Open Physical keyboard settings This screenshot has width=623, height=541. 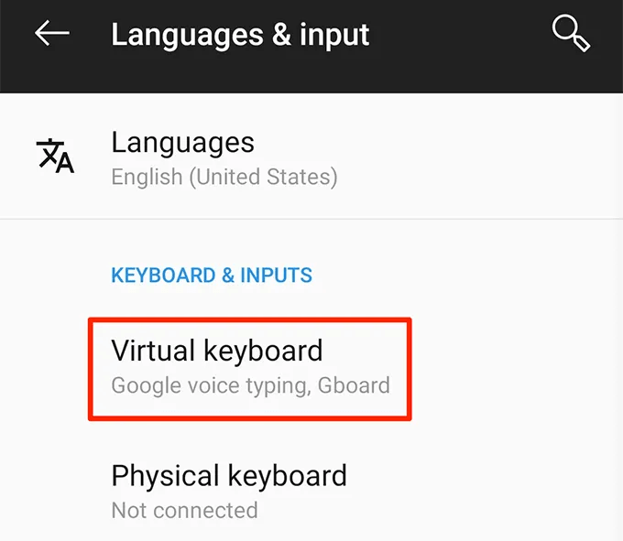tap(229, 476)
